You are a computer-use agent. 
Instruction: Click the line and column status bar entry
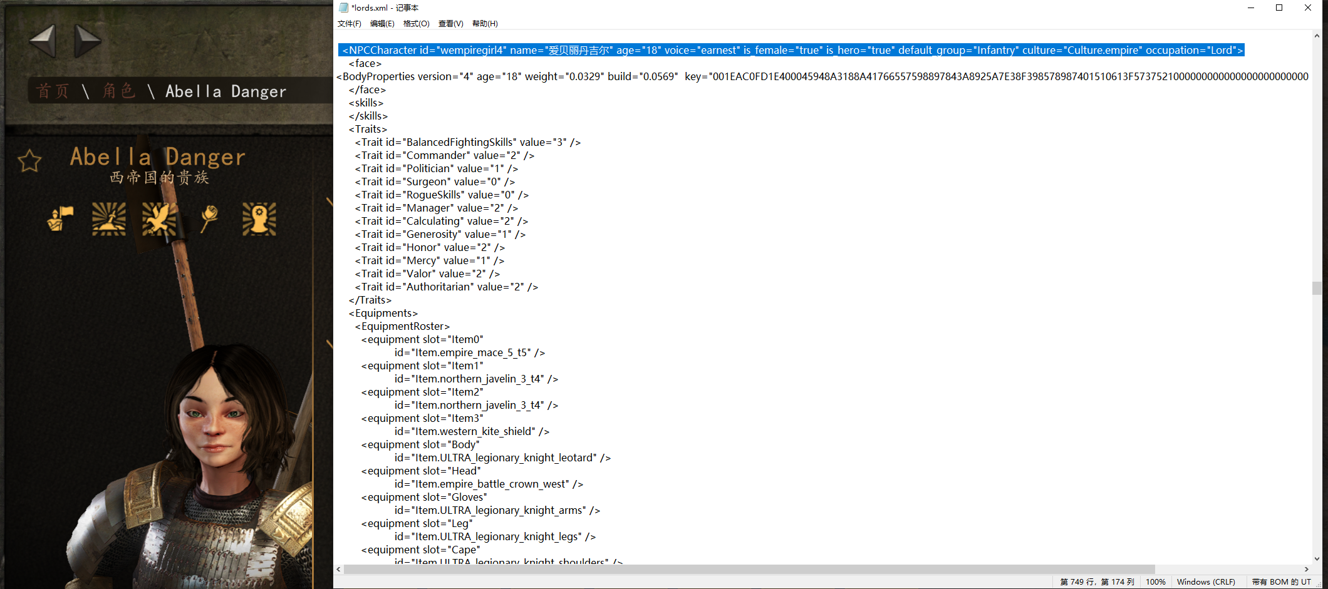tap(1097, 581)
